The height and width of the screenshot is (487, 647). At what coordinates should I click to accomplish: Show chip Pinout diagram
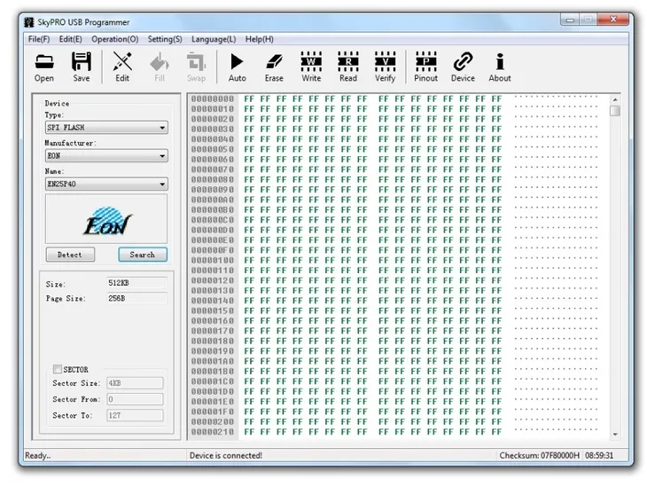(425, 67)
